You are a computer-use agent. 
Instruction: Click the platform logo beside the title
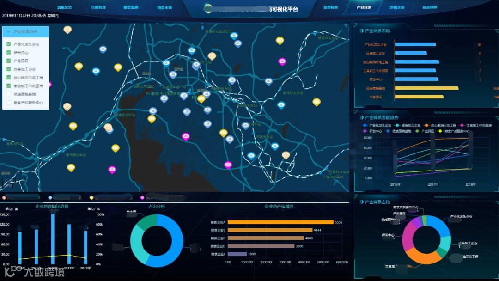(x=208, y=9)
